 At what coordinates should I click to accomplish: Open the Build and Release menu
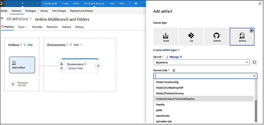(x=94, y=3)
